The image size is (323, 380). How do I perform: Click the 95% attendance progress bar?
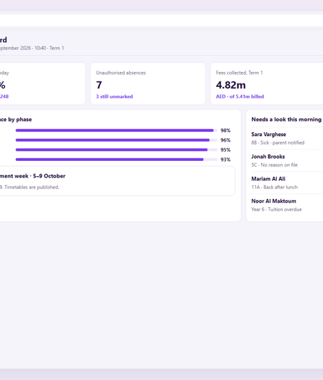pyautogui.click(x=117, y=150)
